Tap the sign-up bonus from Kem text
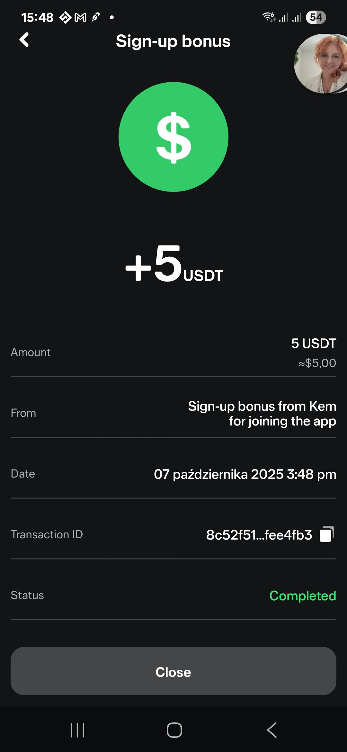 tap(262, 414)
